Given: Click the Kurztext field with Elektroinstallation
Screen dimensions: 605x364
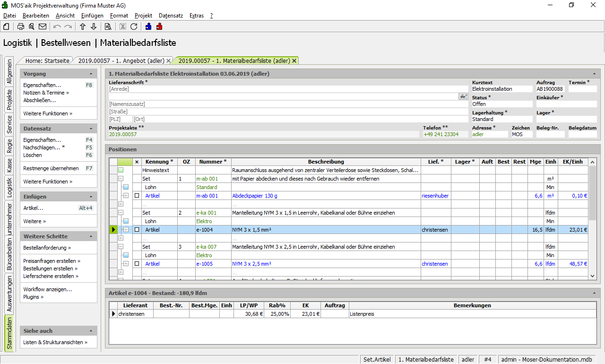Looking at the screenshot, I should [501, 89].
